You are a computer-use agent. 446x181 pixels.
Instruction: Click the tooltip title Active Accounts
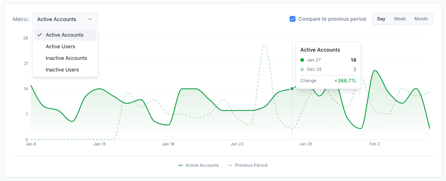[x=320, y=50]
